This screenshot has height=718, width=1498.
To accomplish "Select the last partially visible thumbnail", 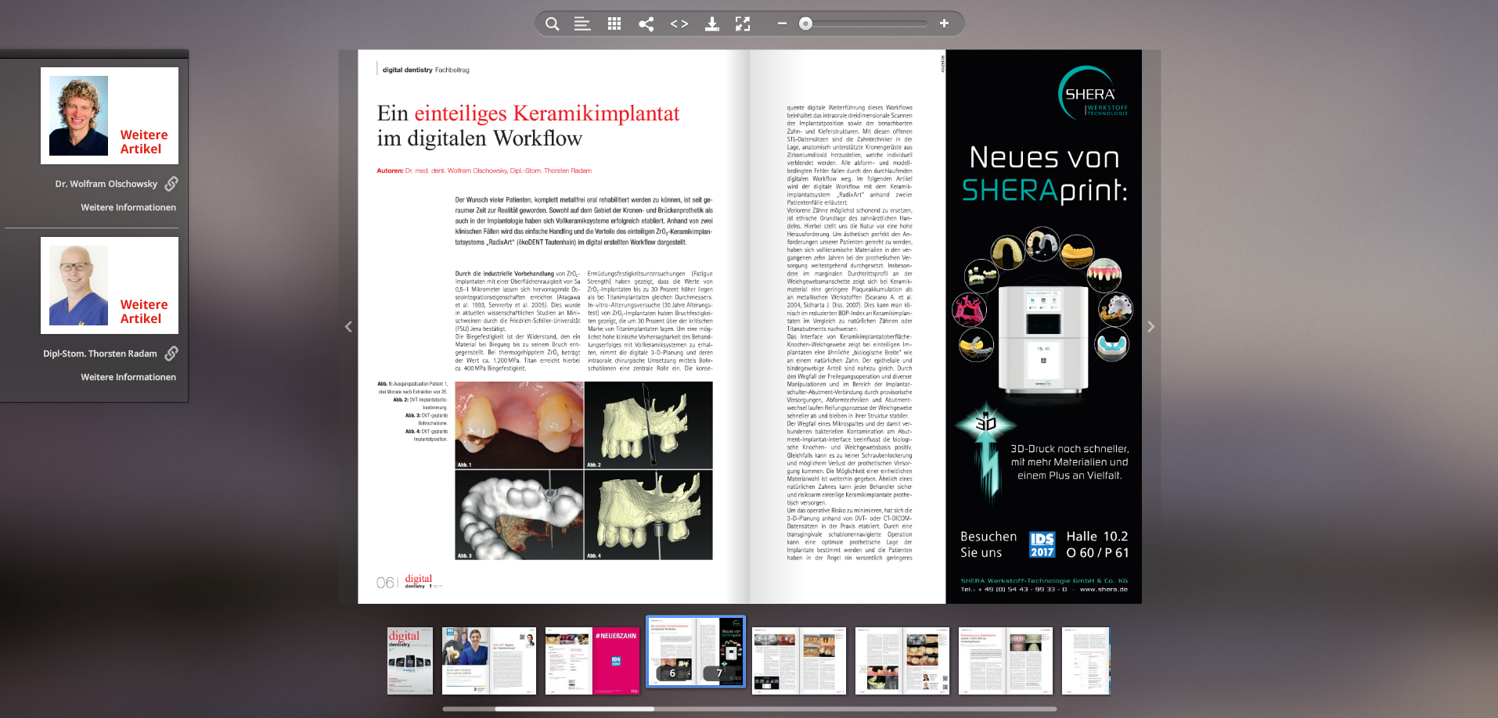I will pos(1086,661).
